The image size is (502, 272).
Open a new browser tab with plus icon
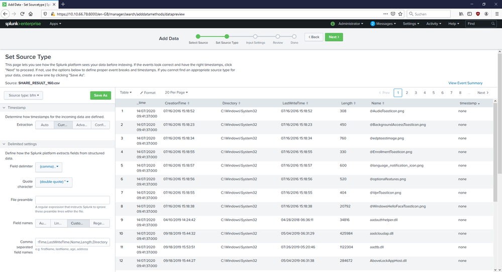(x=63, y=4)
